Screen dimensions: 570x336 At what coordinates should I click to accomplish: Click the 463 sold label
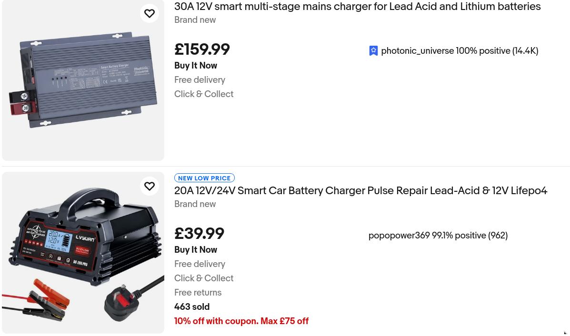point(192,307)
